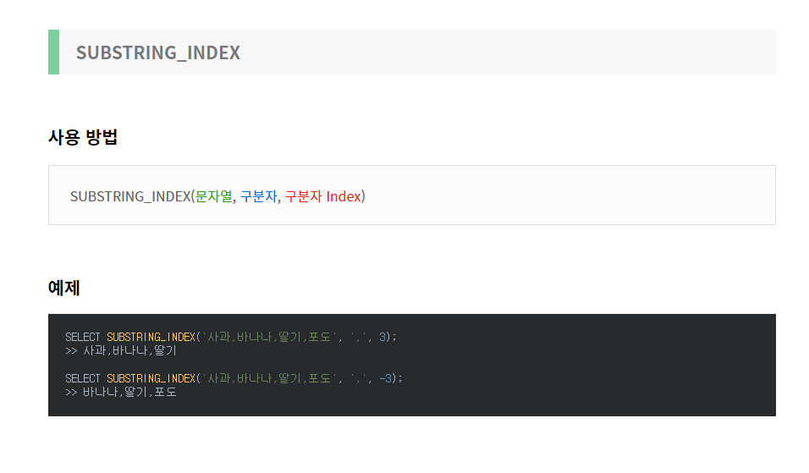The height and width of the screenshot is (473, 809).
Task: Click the result line '>> 사과,바나나,딸기'
Action: click(x=121, y=351)
